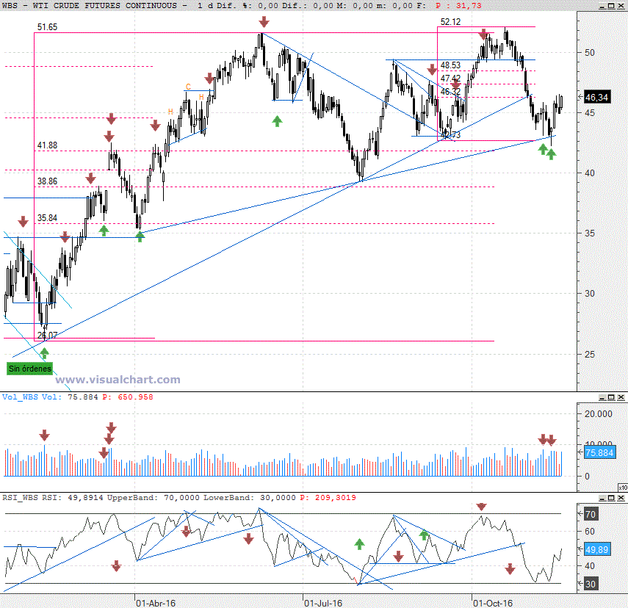Select the RSI value tag 49,89
Viewport: 628px width, 608px height.
tap(596, 549)
